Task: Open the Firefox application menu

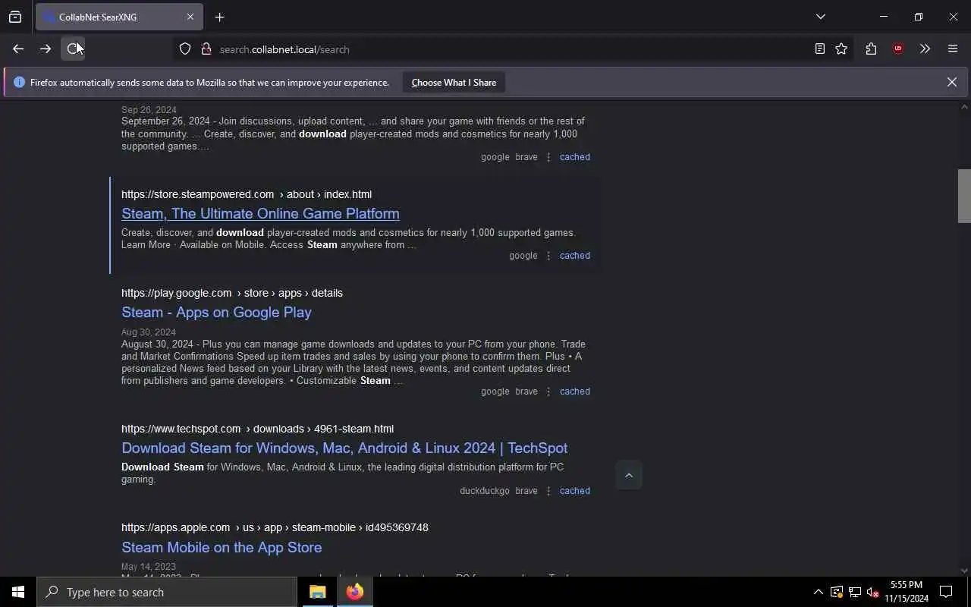Action: (953, 49)
